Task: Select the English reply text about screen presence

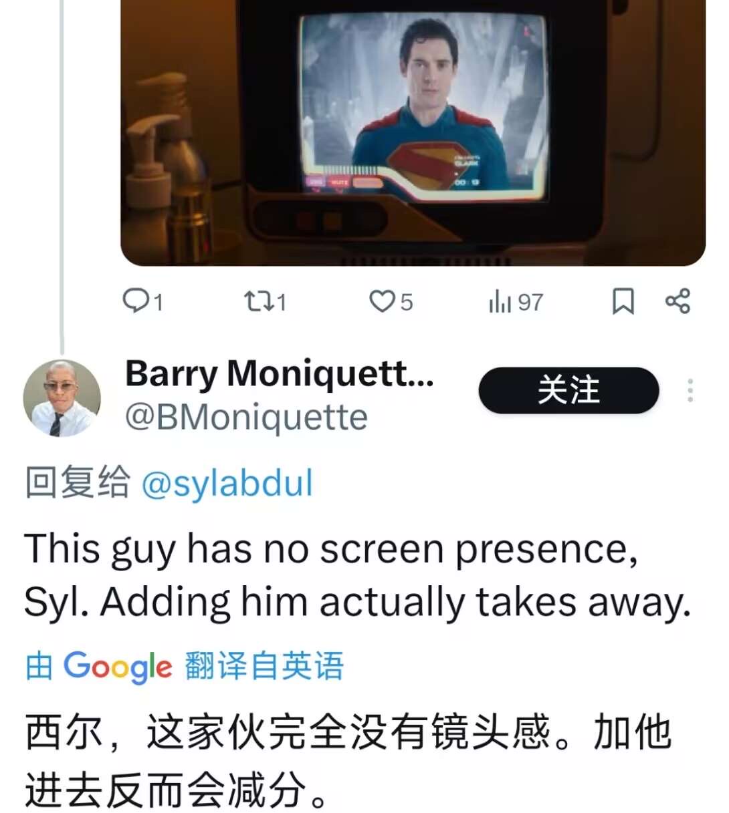Action: click(x=357, y=575)
